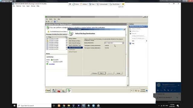Open the Windows notification center icon
The height and width of the screenshot is (108, 193).
pyautogui.click(x=178, y=106)
